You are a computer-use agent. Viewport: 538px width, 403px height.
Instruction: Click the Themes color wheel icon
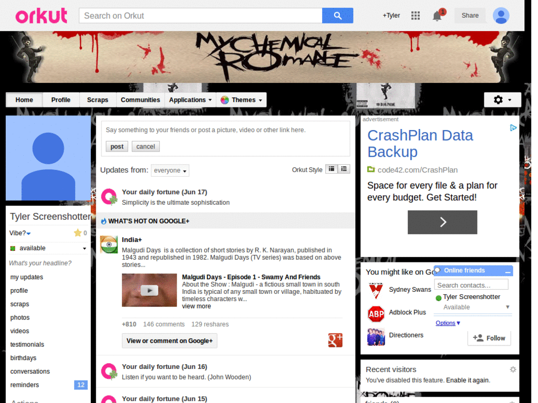pos(225,100)
